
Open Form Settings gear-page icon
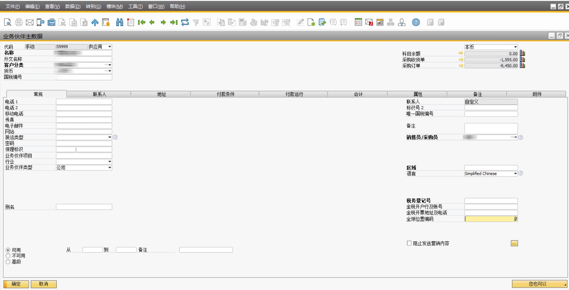[311, 22]
